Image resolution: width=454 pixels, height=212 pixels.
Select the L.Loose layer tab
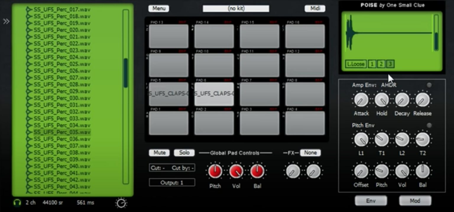(x=356, y=64)
